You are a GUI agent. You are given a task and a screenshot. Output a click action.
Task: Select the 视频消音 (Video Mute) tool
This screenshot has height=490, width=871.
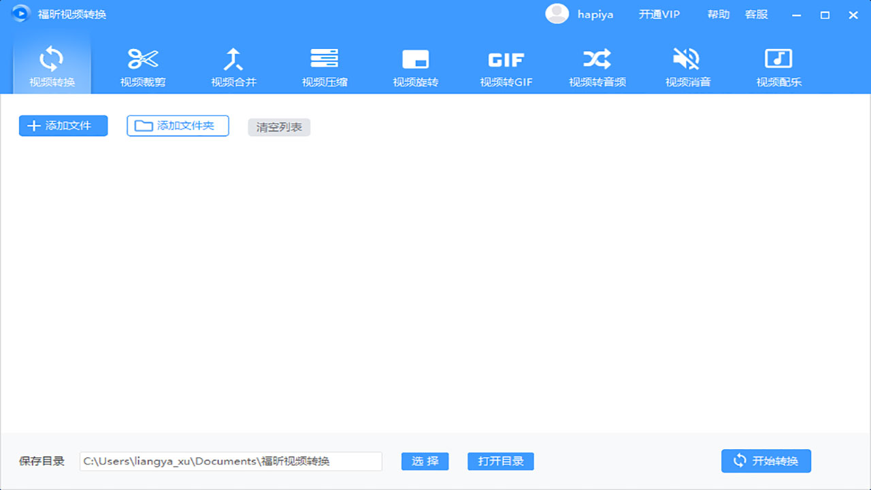[x=687, y=65]
